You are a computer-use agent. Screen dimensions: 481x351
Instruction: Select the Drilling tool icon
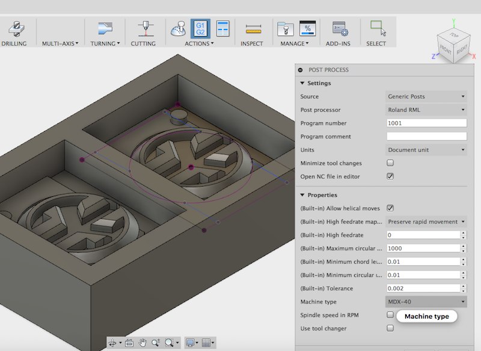coord(17,29)
